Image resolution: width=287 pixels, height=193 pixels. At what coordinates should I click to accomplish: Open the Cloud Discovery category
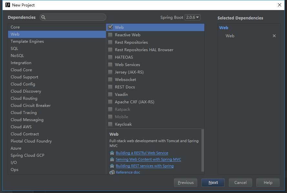57,91
